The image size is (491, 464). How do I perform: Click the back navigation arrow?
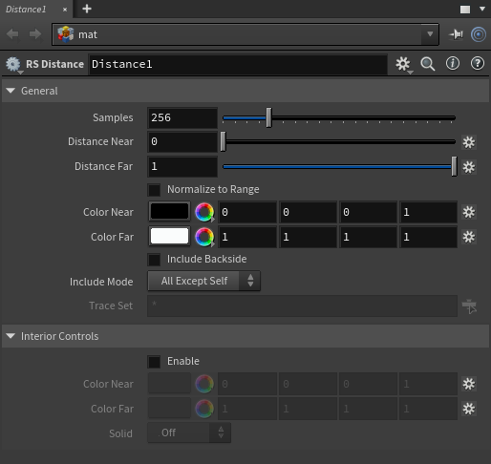(x=12, y=34)
